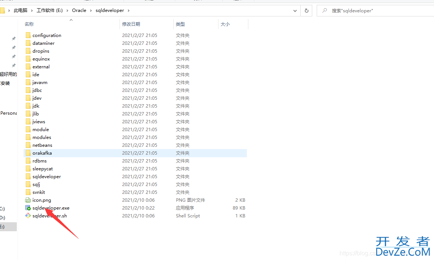Click the PNG 图片文件 type cell
Image resolution: width=434 pixels, height=260 pixels.
coord(190,200)
